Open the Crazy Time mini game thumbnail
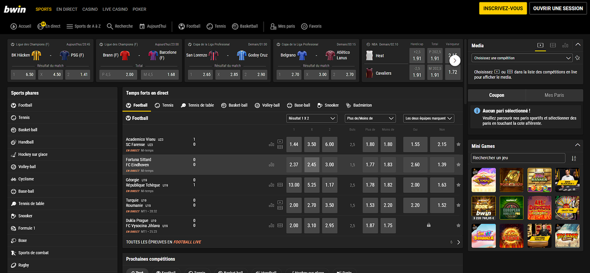590x273 pixels. (x=567, y=208)
